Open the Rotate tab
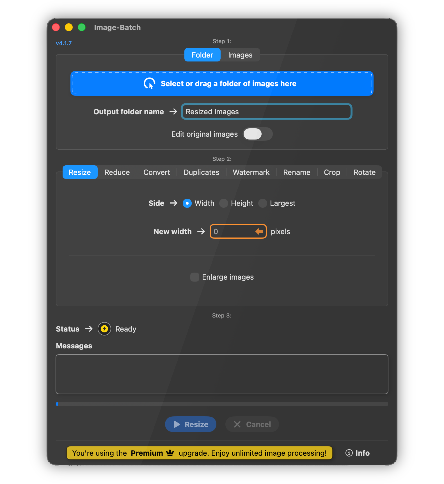This screenshot has height=484, width=444. [x=365, y=172]
